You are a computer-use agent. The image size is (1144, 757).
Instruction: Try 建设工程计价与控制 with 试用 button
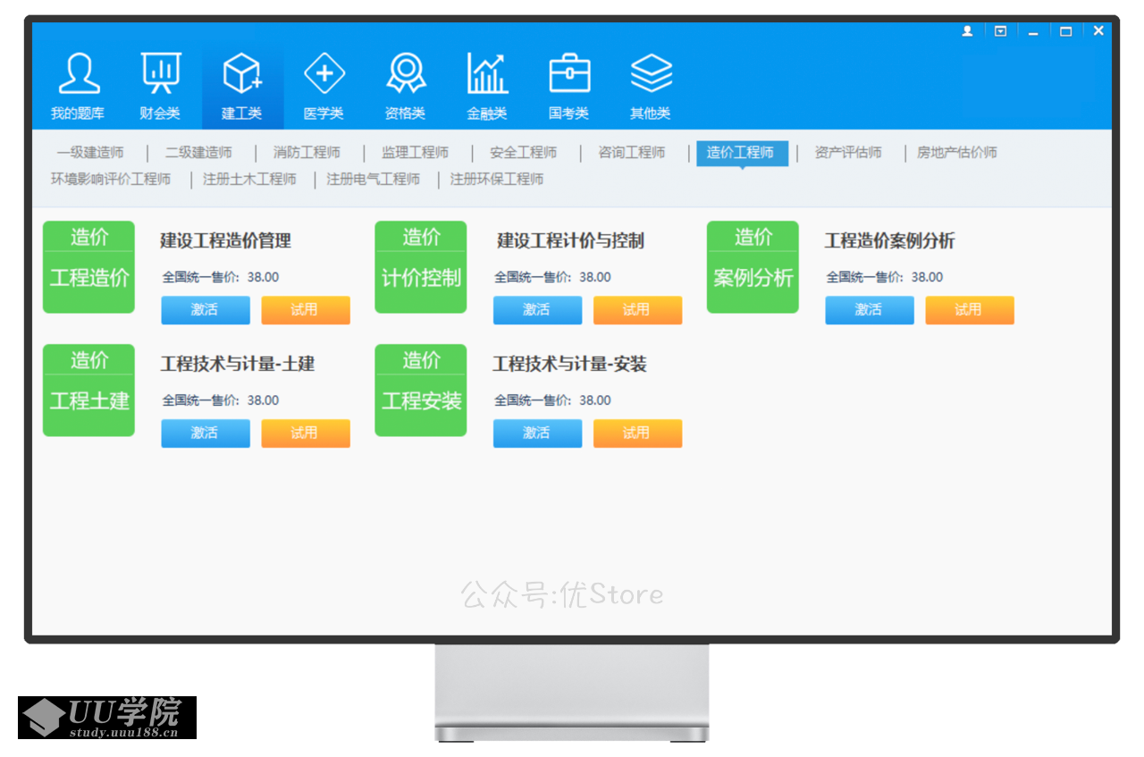pyautogui.click(x=637, y=310)
